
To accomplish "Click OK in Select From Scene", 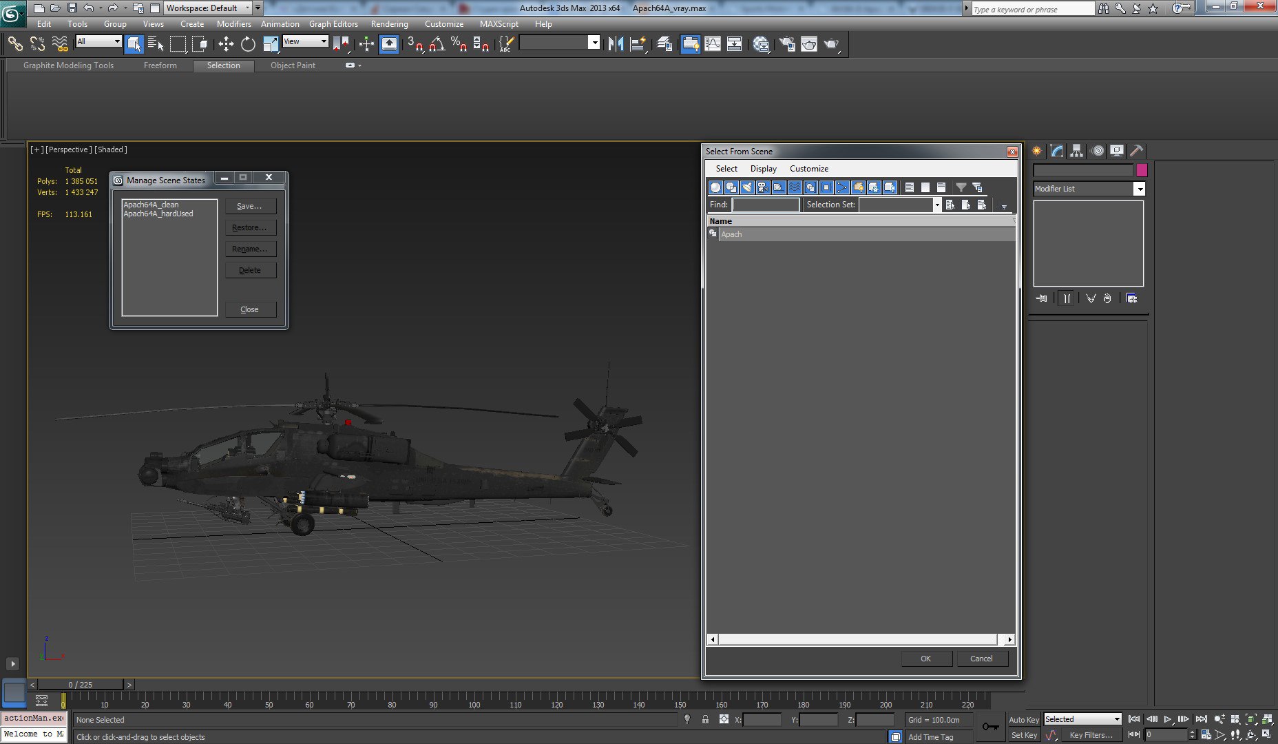I will pos(926,659).
